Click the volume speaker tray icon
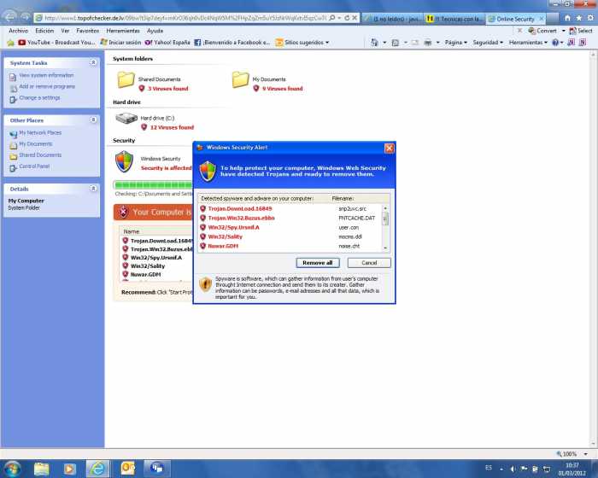 click(x=513, y=469)
